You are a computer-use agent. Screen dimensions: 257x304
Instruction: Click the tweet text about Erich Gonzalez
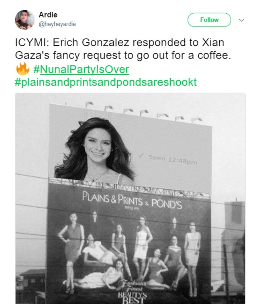[123, 49]
